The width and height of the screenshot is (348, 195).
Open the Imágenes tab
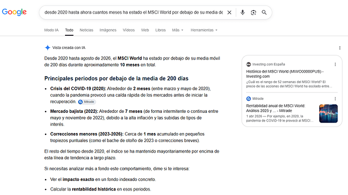pos(108,30)
